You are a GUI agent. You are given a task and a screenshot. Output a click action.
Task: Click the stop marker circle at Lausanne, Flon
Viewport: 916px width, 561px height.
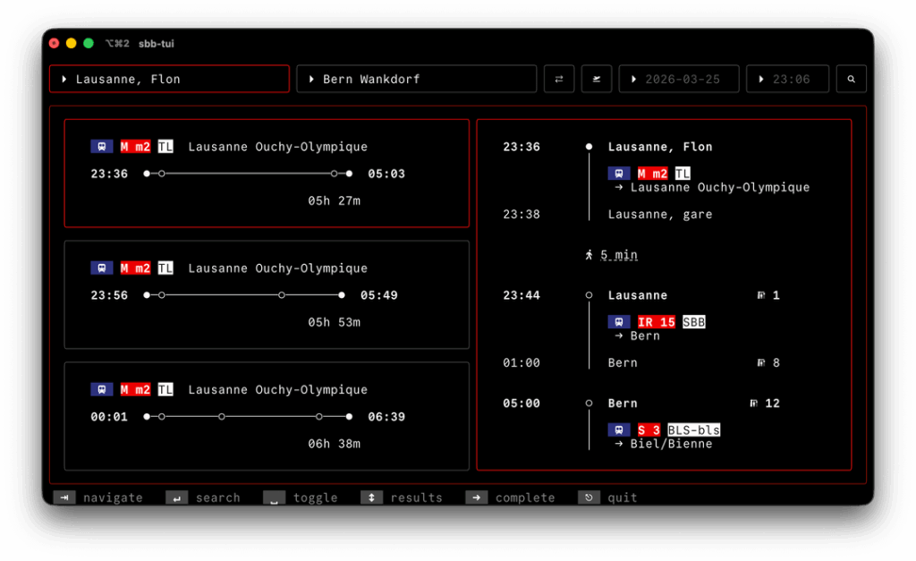coord(589,146)
